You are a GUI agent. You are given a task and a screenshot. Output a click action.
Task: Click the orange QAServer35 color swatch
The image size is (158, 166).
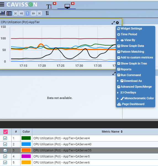(26, 150)
